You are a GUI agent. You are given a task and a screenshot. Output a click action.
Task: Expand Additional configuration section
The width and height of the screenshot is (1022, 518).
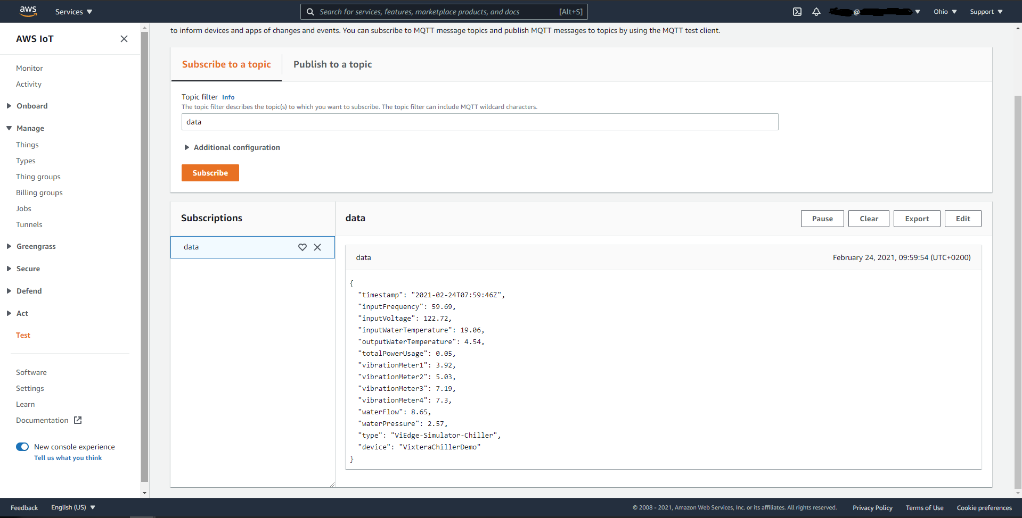(232, 147)
